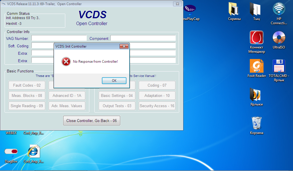Click the 'Open Controller' heading text

92,24
